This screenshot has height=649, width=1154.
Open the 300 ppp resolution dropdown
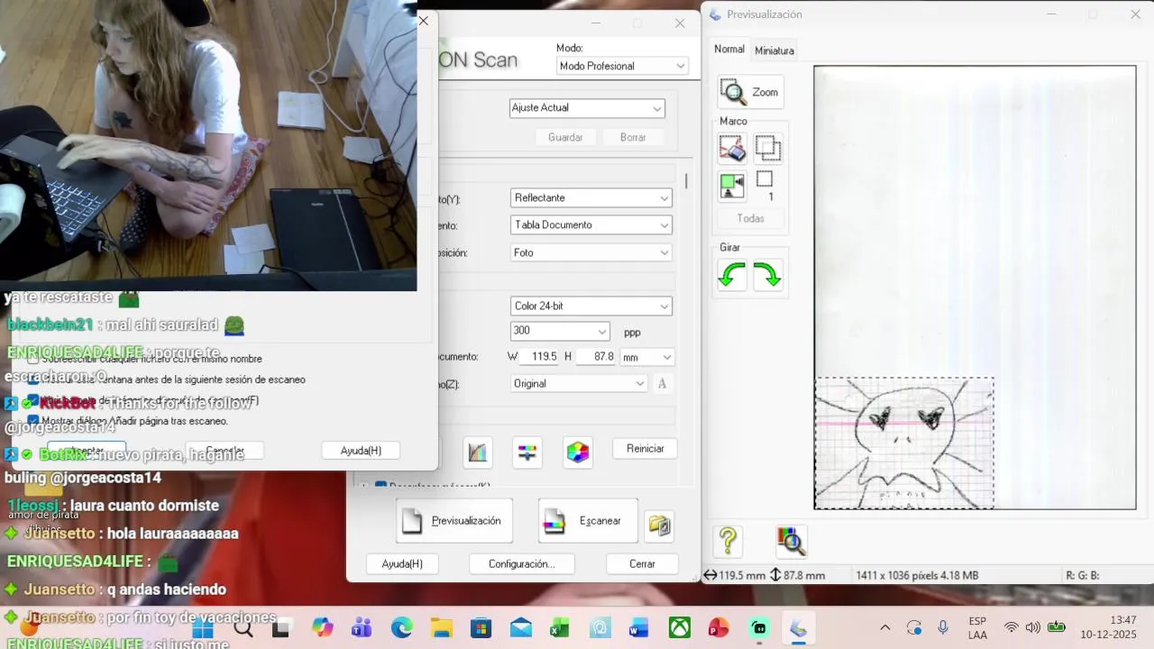(x=560, y=331)
